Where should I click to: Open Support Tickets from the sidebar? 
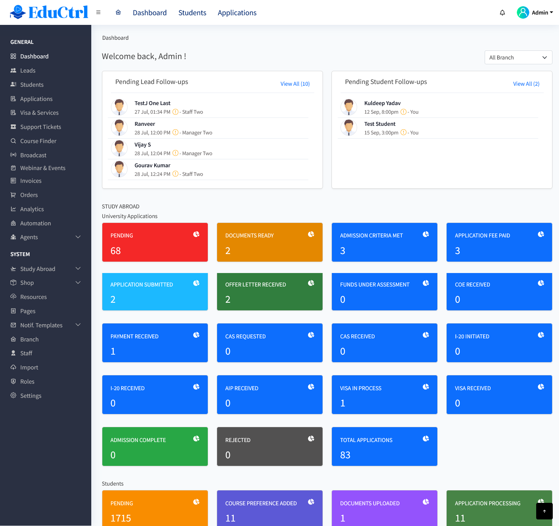click(x=41, y=126)
